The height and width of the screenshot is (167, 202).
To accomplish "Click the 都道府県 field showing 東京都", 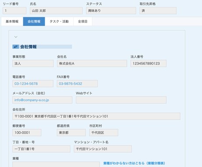I will (x=71, y=133).
